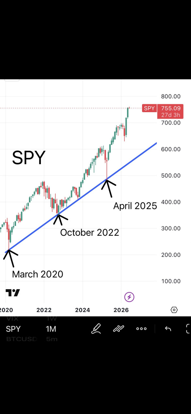Open the pencil drawing tools
The image size is (191, 414).
[x=96, y=329]
